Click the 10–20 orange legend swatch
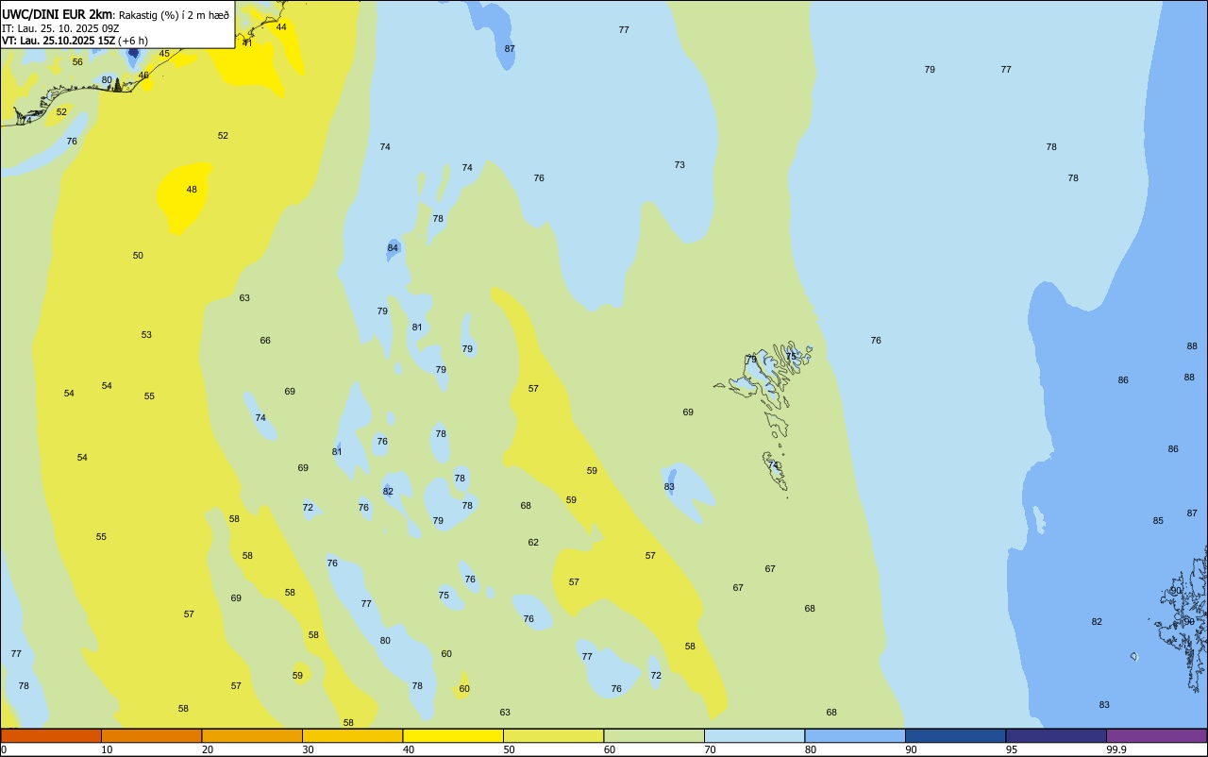1208x757 pixels. (151, 735)
